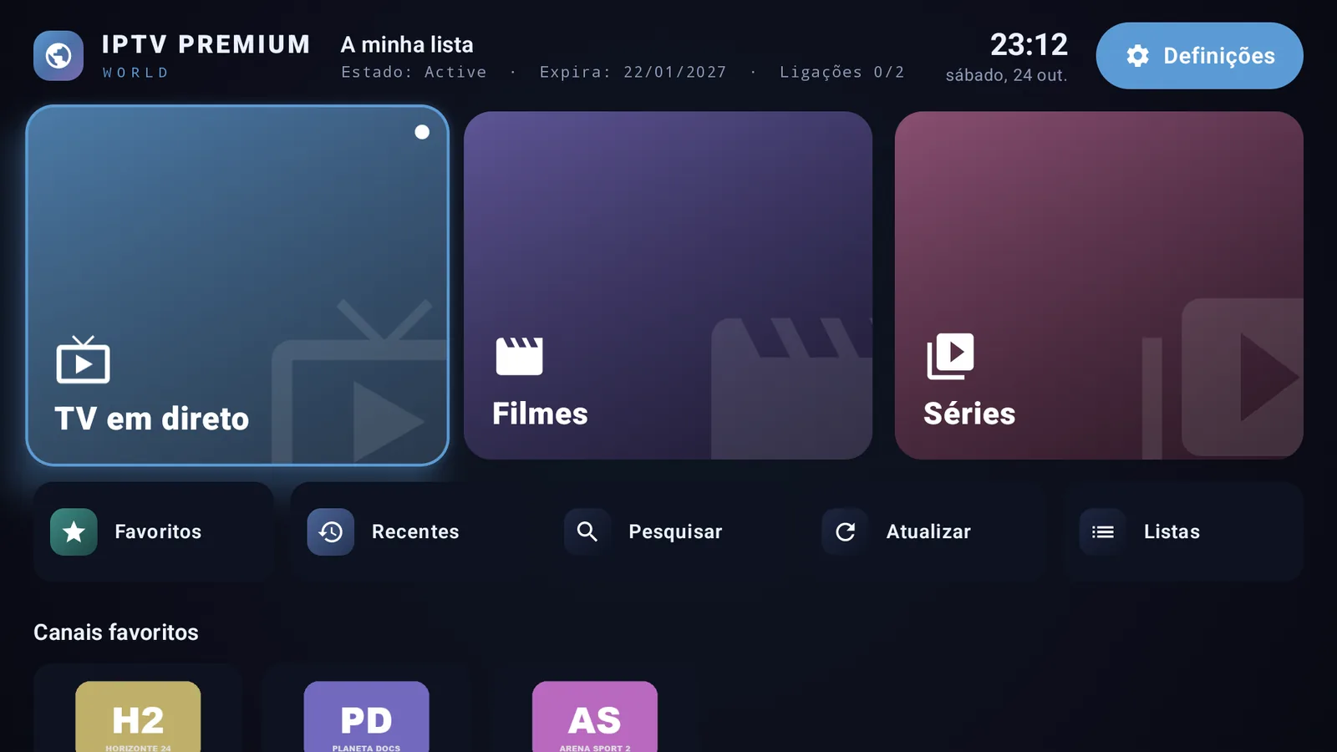Click the 'sábado, 24 out.' date

[1006, 75]
